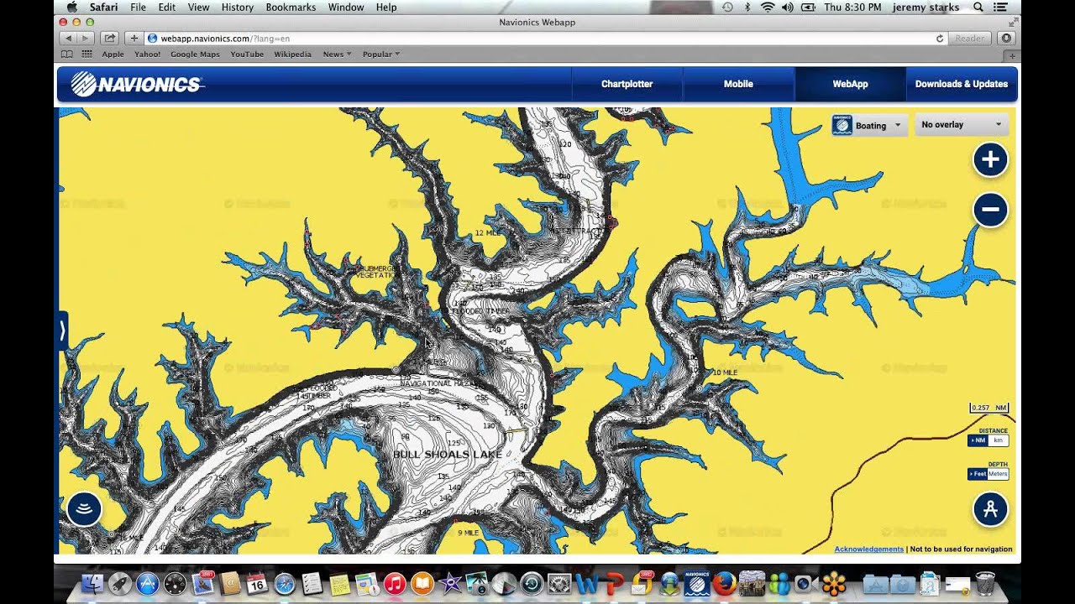Click the BULL SHOALS LAKE label
The height and width of the screenshot is (604, 1075).
(x=448, y=455)
